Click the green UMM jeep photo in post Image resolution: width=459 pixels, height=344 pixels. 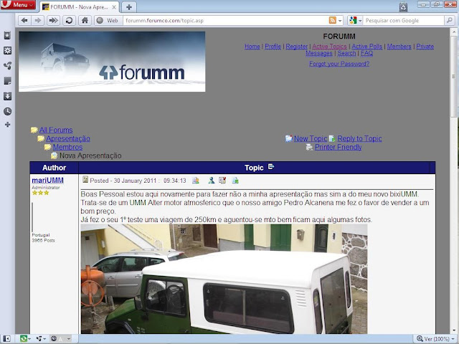click(x=224, y=279)
